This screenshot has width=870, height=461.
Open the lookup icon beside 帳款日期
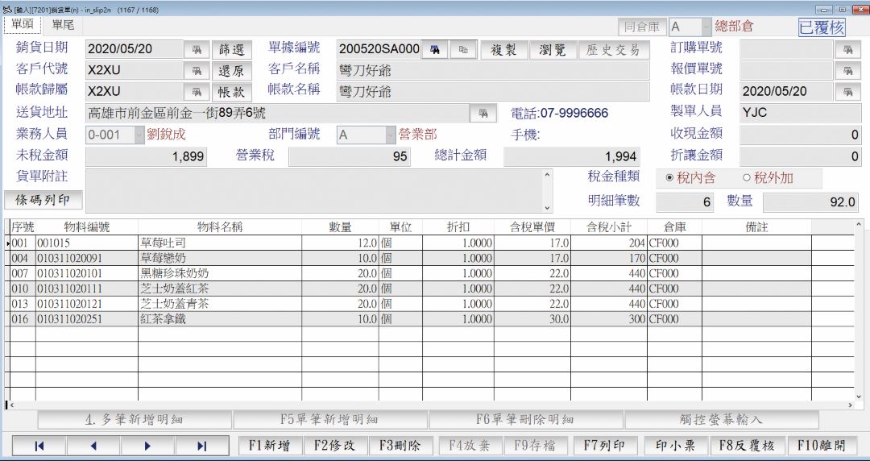[847, 92]
